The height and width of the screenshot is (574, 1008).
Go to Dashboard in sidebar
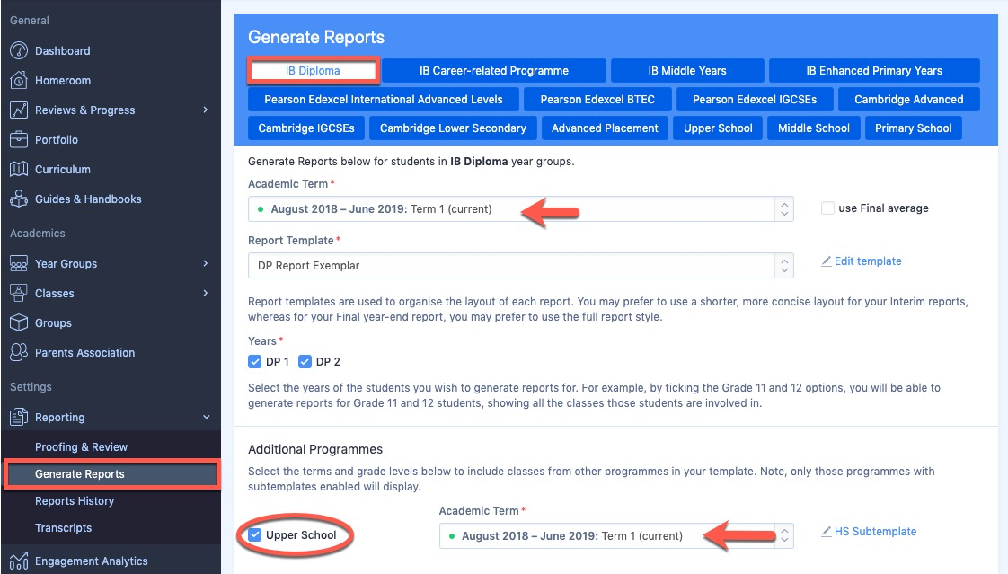pos(62,51)
